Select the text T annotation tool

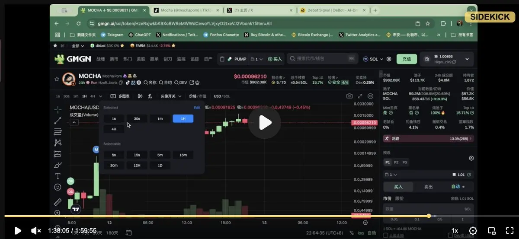click(x=58, y=176)
